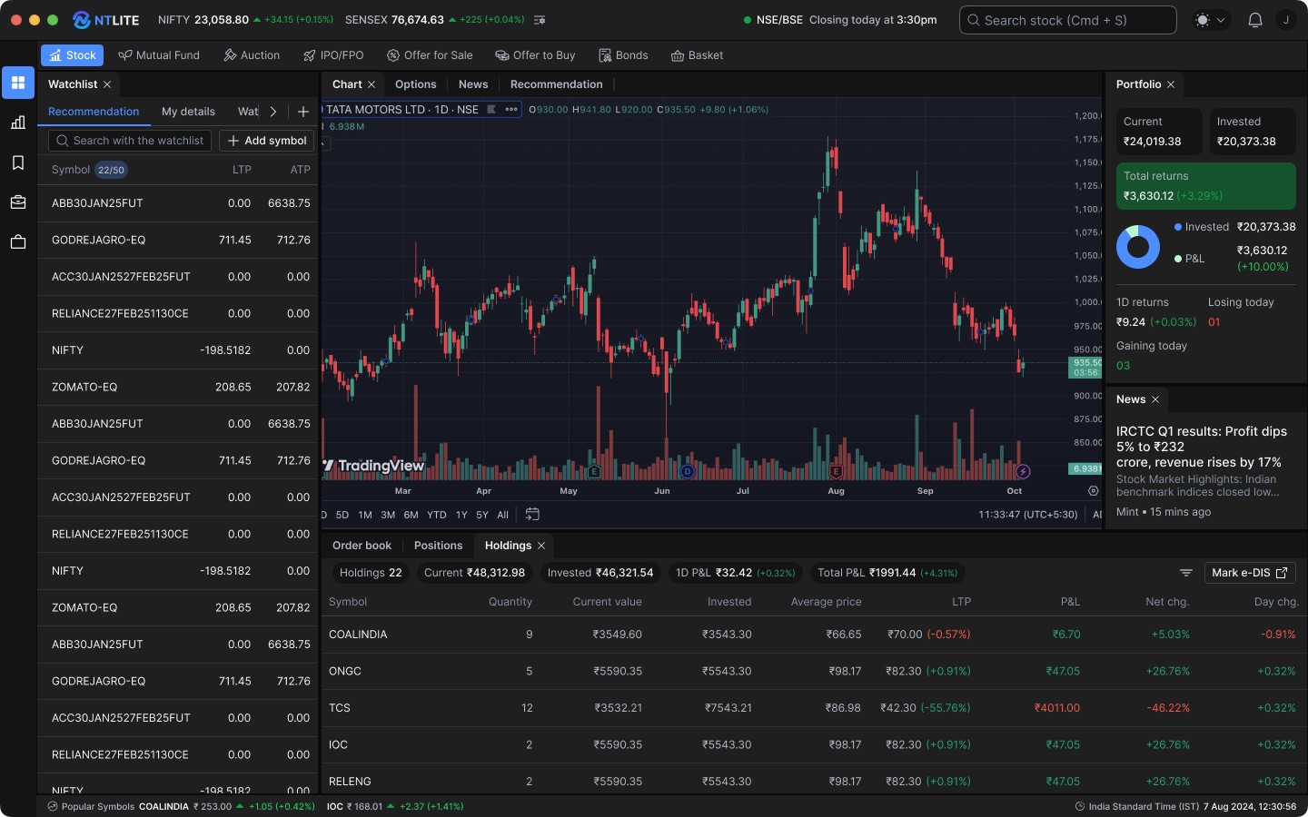Open the IPO/FPO section

[x=333, y=55]
